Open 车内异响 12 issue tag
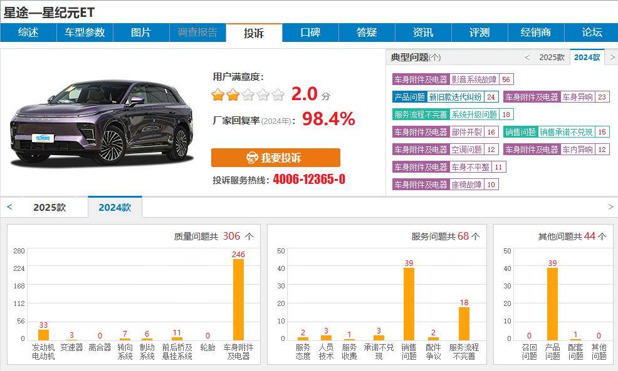Screen dimensions: 618x371 [557, 150]
